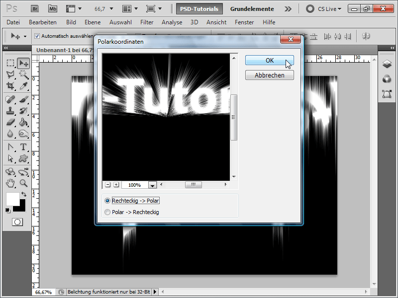398x298 pixels.
Task: Reset default foreground and background colors
Action: click(x=7, y=210)
